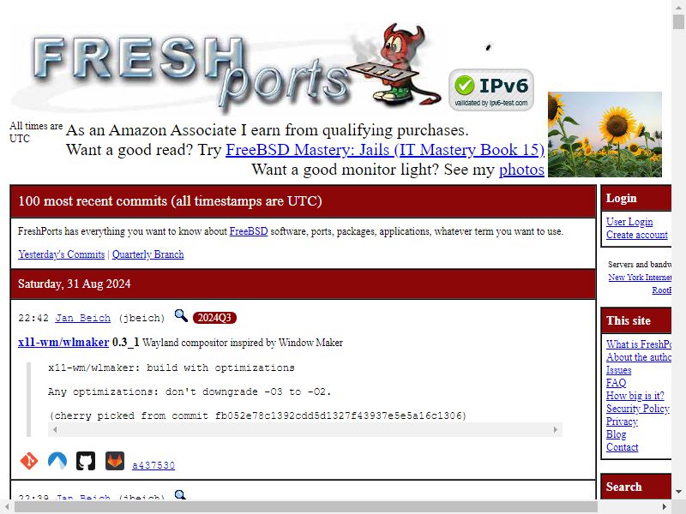Select Create account in Login box
Viewport: 686px width, 514px height.
pyautogui.click(x=637, y=235)
